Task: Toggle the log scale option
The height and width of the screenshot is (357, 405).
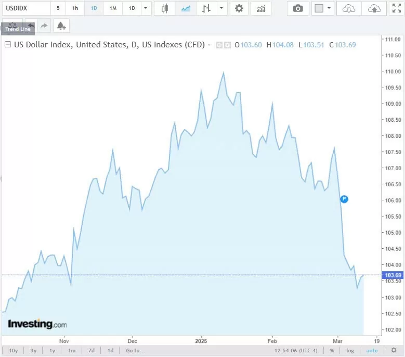Action: point(350,351)
